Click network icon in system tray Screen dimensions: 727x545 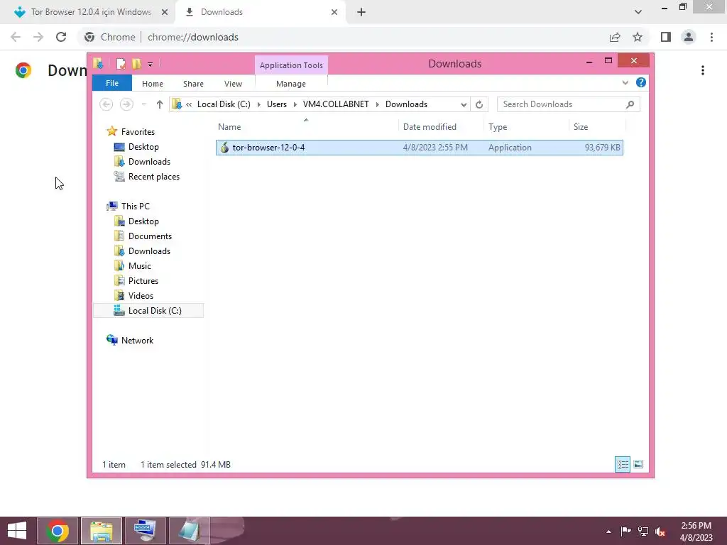click(643, 531)
